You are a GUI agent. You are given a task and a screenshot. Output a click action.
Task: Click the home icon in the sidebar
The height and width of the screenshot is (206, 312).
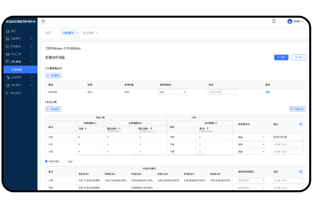7,31
